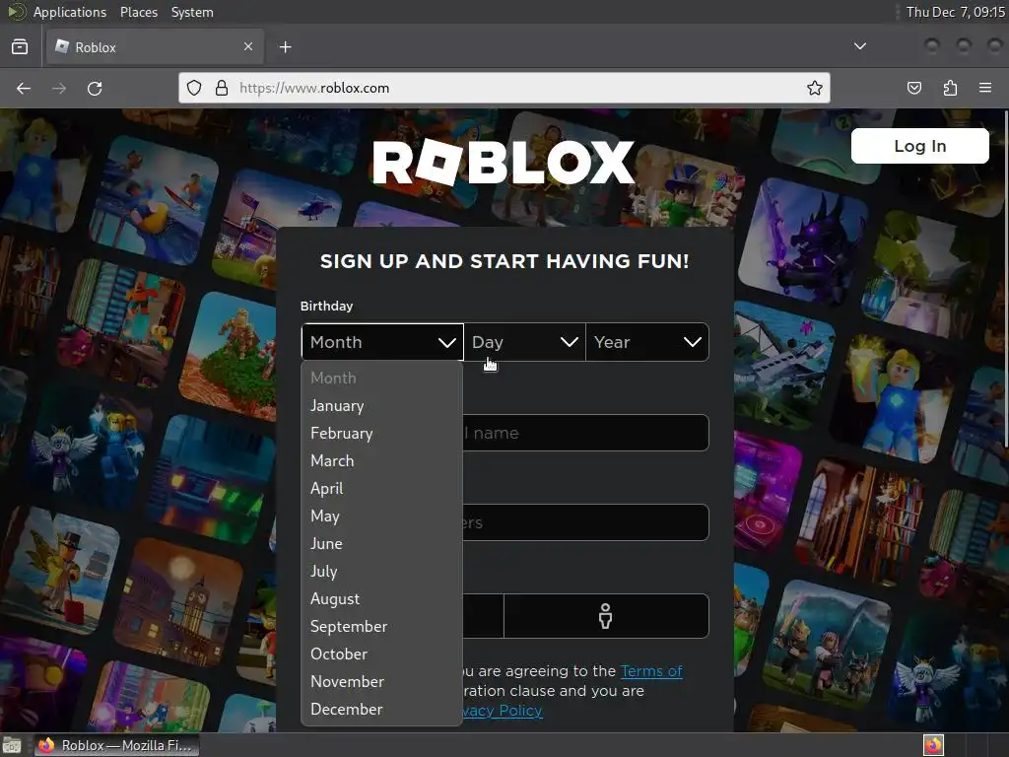
Task: Click the page vertical scrollbar
Action: point(1005,279)
